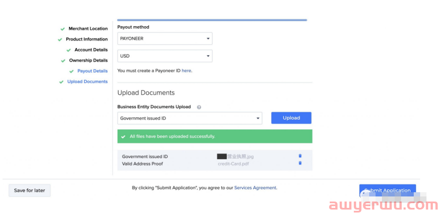Click the Save for later button

[x=30, y=191]
